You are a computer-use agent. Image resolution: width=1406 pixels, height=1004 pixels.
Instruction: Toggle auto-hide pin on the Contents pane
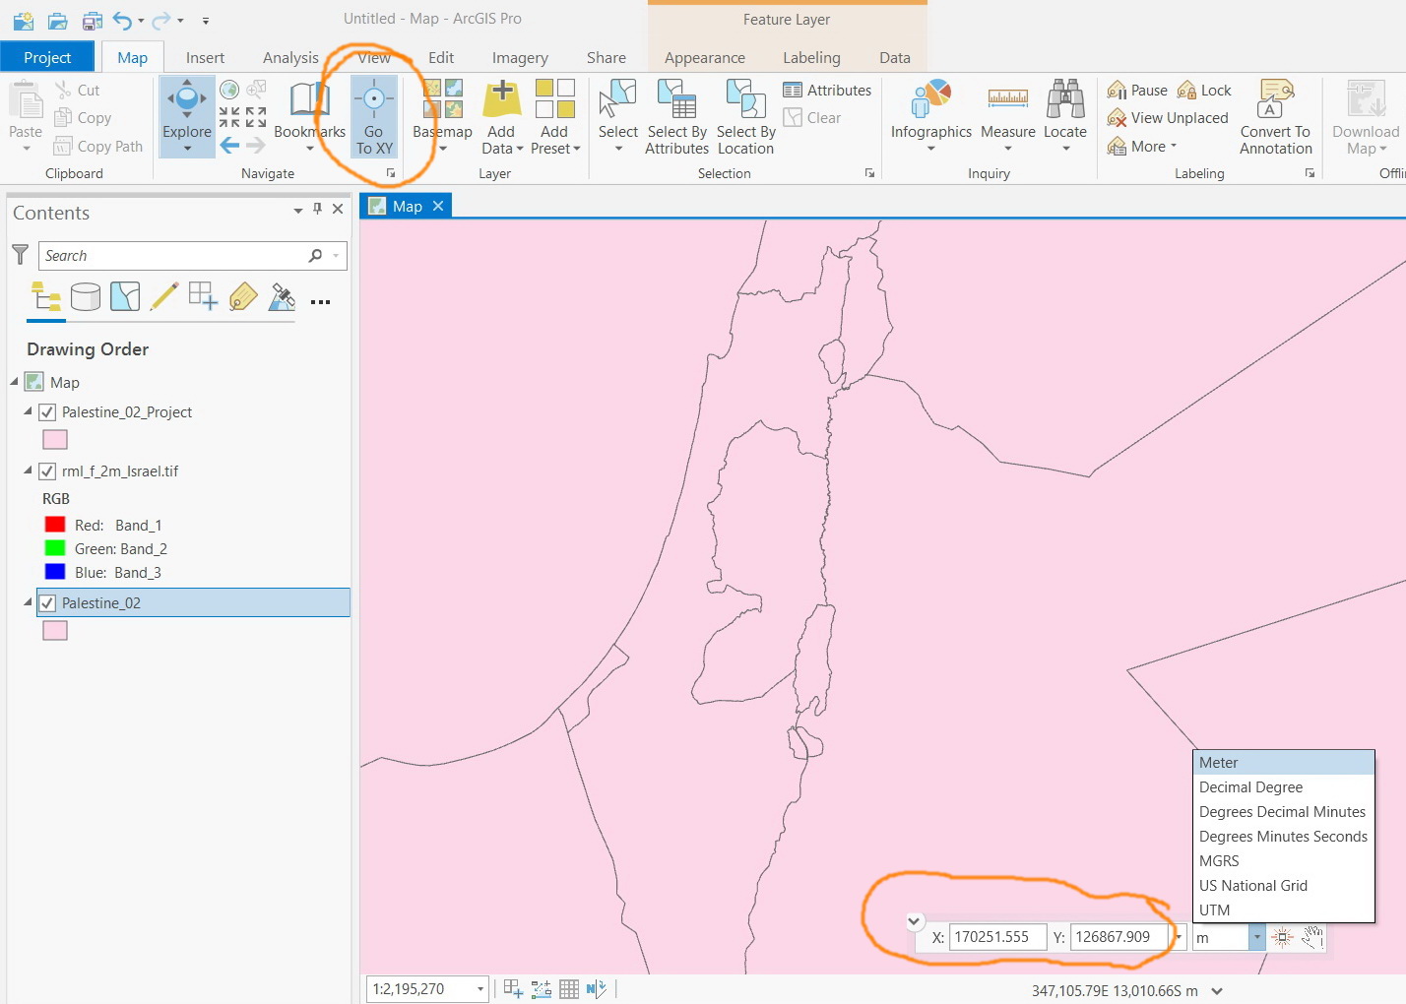click(x=317, y=209)
